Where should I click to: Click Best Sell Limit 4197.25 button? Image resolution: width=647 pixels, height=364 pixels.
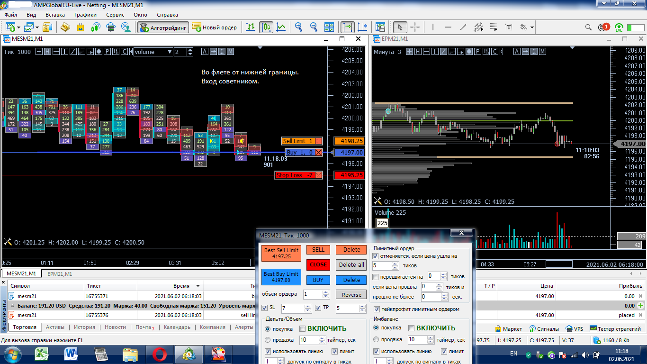click(281, 253)
